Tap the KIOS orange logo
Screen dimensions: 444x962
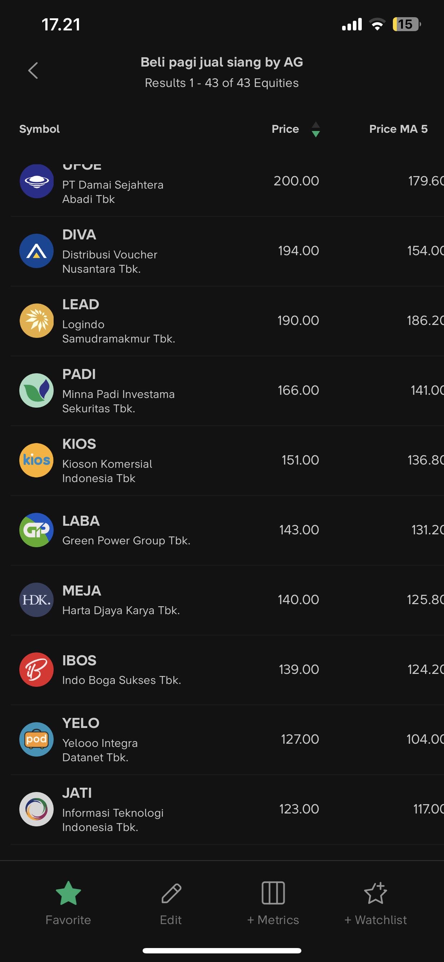[x=36, y=460]
